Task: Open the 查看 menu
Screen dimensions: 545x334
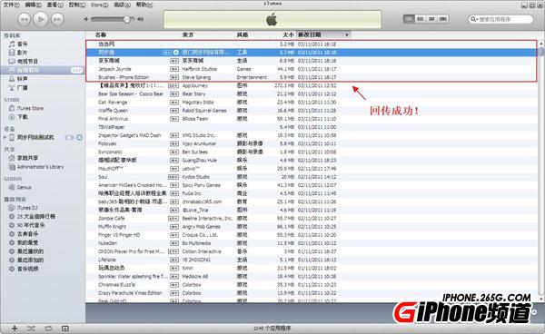Action: coord(54,5)
